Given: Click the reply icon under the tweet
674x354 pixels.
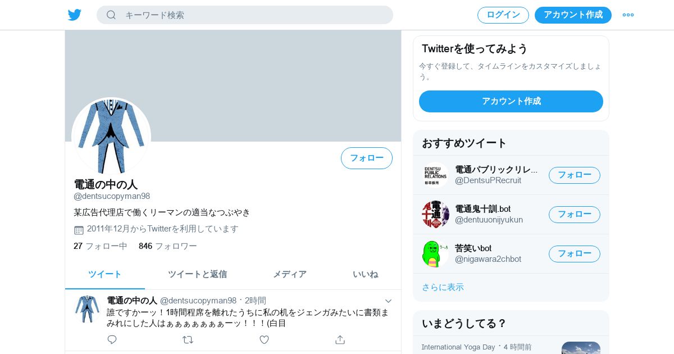Looking at the screenshot, I should [x=112, y=339].
